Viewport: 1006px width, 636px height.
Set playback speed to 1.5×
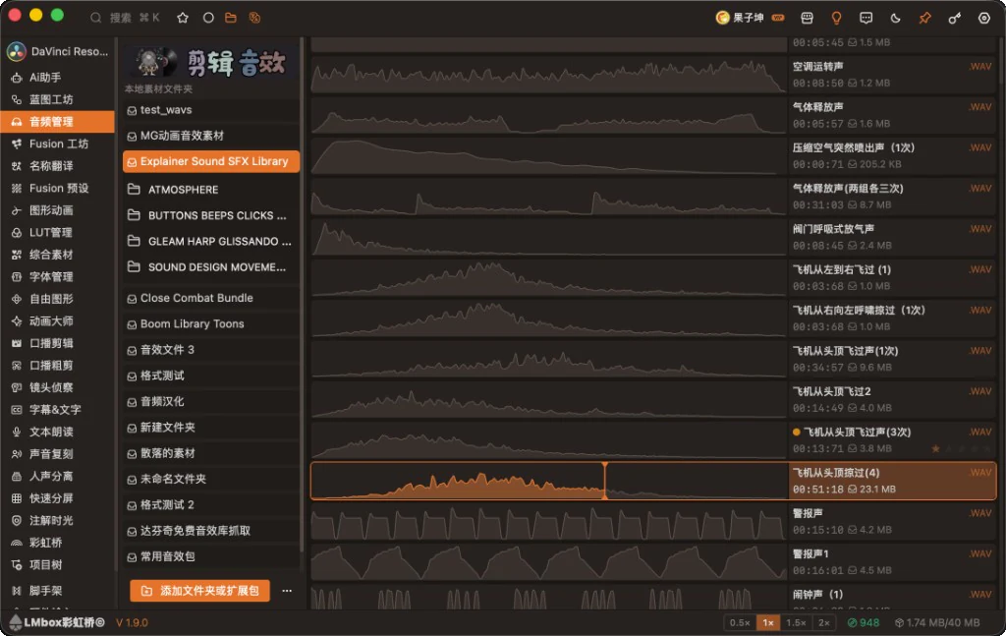click(796, 622)
